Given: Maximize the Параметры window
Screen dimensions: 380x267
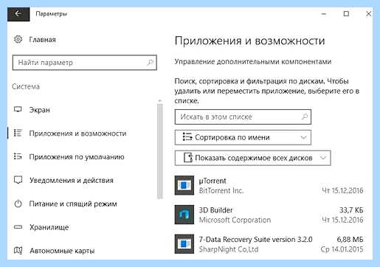Looking at the screenshot, I should 346,14.
